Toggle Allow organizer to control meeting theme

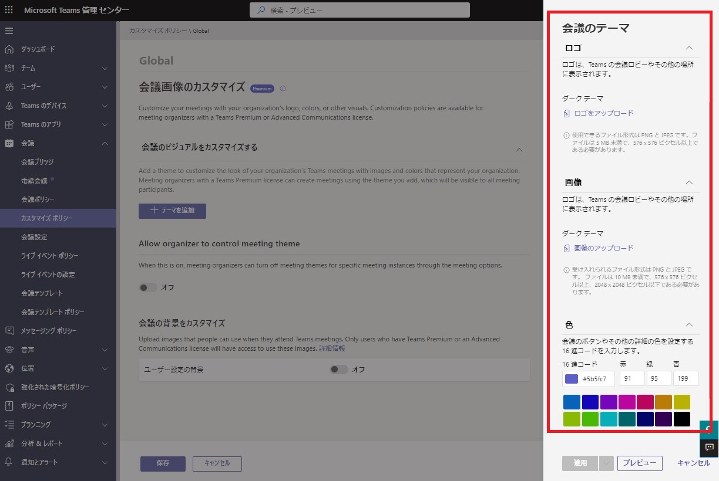[148, 287]
